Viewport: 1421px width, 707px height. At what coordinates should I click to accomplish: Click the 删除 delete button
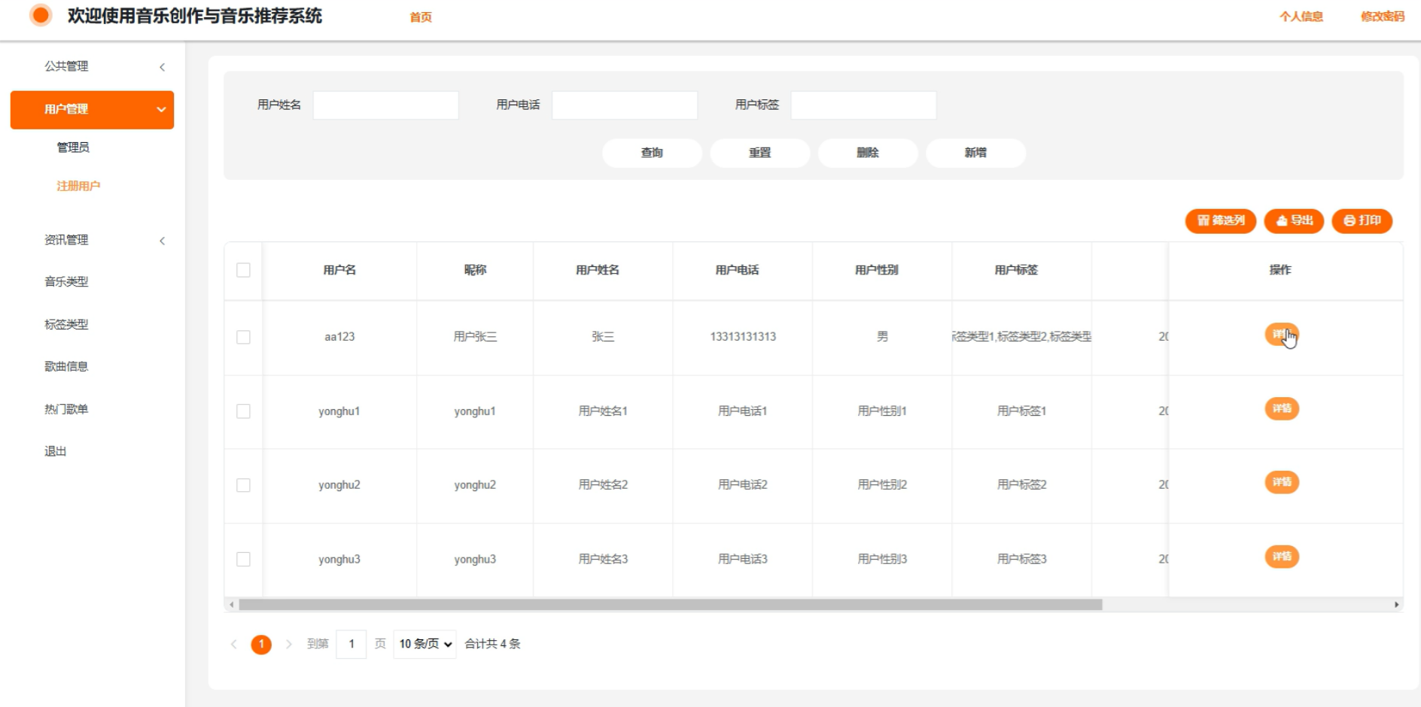coord(868,153)
